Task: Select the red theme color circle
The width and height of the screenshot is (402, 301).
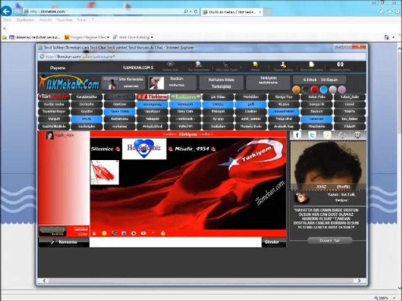Action: [315, 89]
